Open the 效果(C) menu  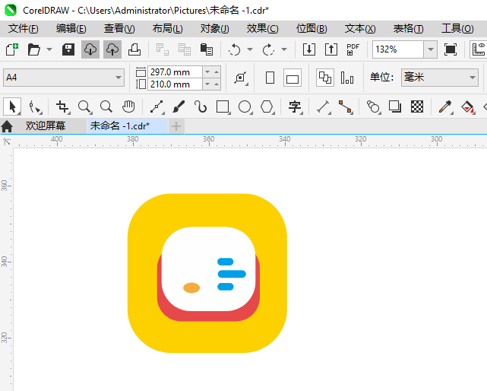(x=262, y=29)
